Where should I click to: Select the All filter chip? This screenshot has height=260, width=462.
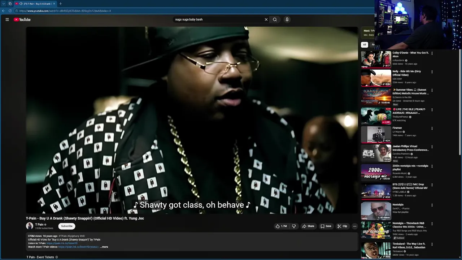click(x=365, y=45)
